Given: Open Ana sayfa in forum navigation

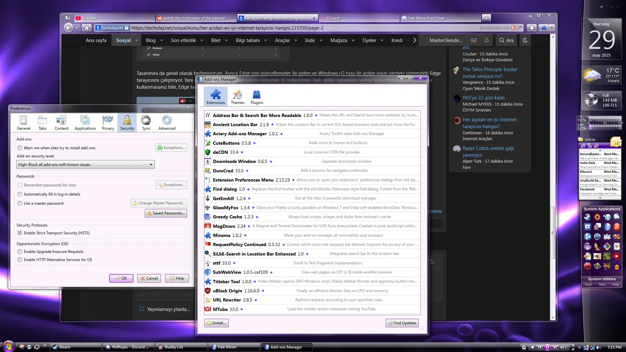Looking at the screenshot, I should pos(96,40).
